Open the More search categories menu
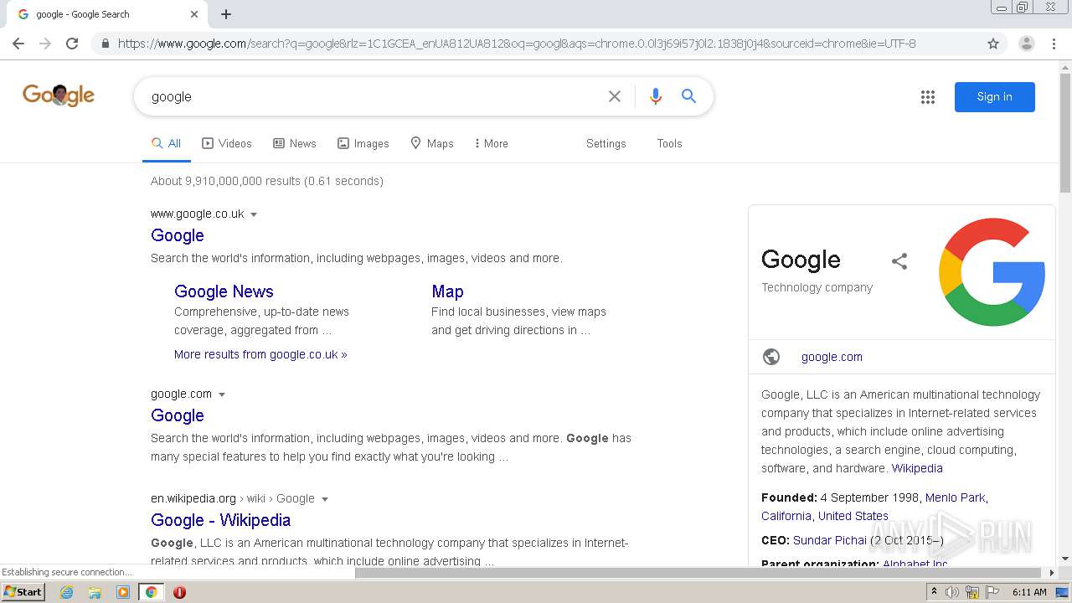 pos(491,143)
